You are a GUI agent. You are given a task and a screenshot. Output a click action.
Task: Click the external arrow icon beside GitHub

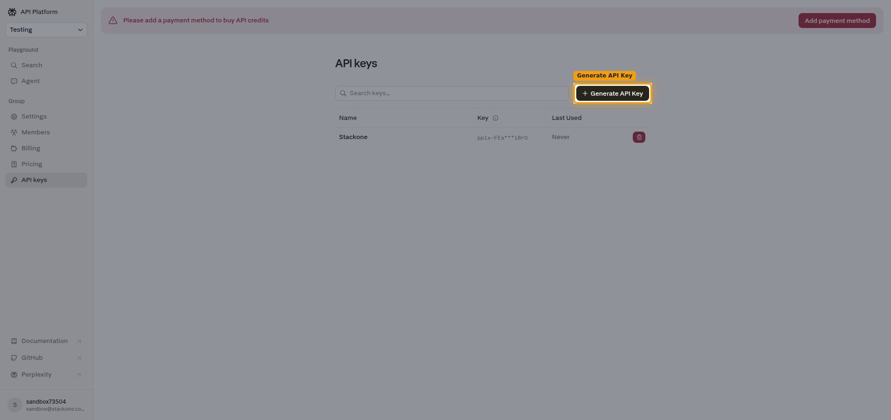pos(79,358)
